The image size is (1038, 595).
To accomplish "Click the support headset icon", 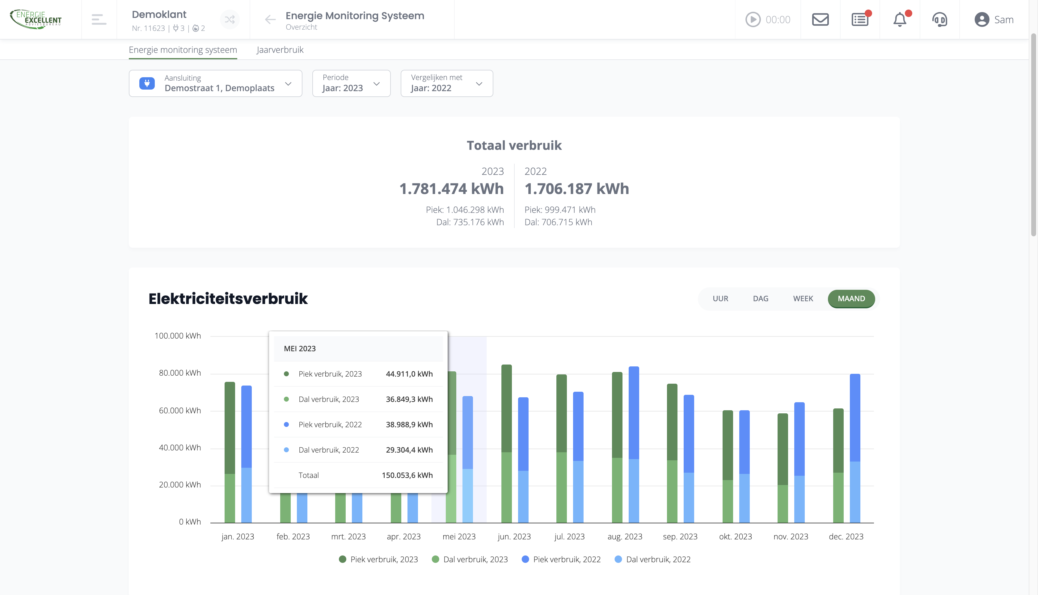I will (x=939, y=19).
